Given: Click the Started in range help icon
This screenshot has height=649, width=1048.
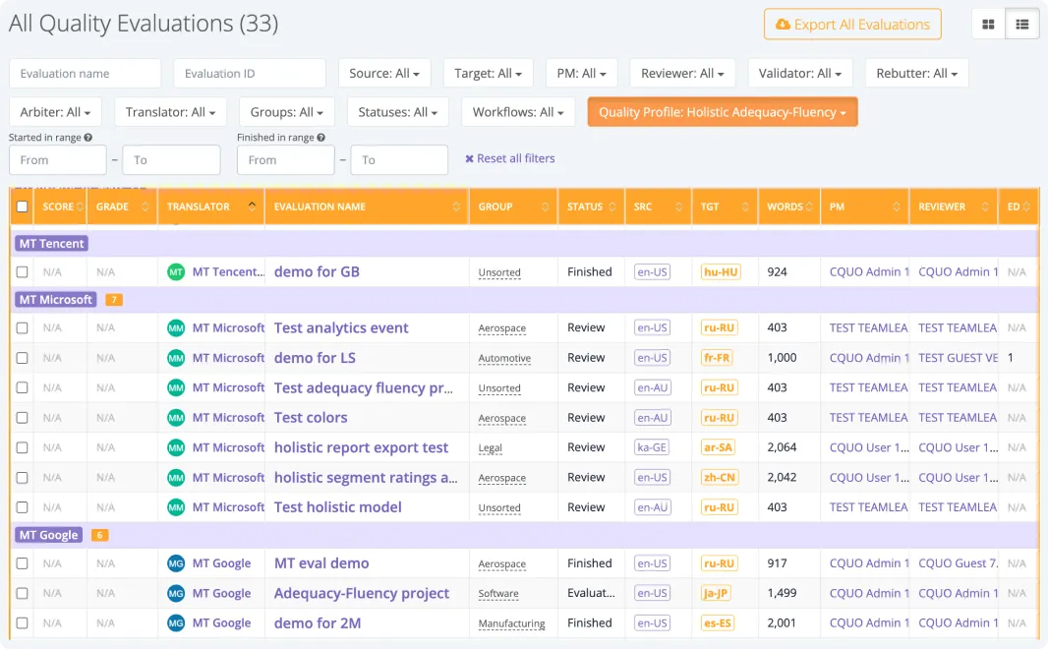Looking at the screenshot, I should pyautogui.click(x=88, y=139).
